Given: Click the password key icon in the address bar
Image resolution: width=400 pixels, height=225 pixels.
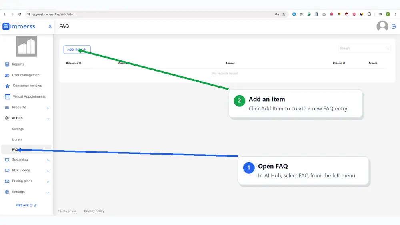Looking at the screenshot, I should click(x=277, y=14).
